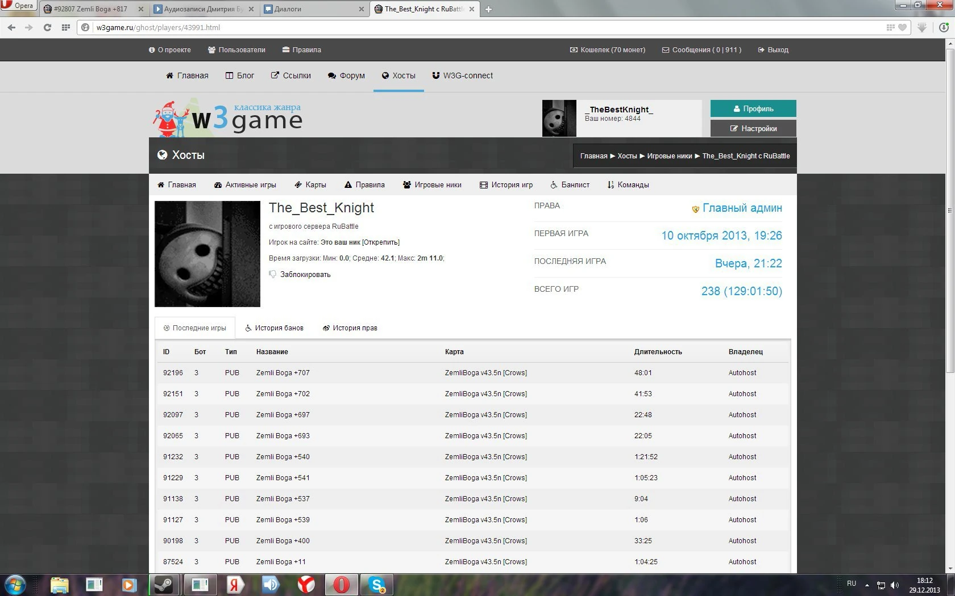Open the Настройки button

(x=753, y=129)
